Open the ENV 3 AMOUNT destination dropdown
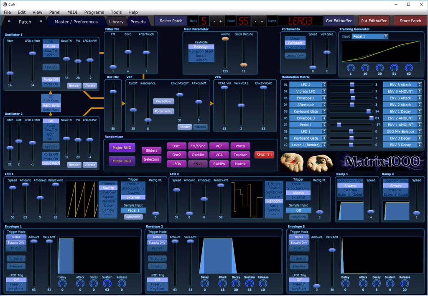 point(402,91)
